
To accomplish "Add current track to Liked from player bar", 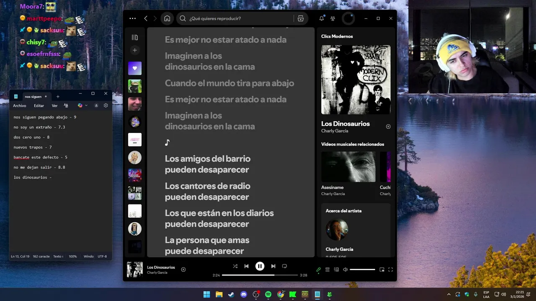I will click(183, 270).
